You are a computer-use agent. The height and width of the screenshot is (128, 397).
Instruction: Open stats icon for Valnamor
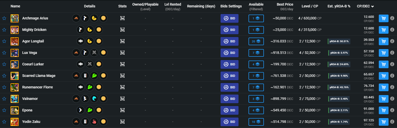click(123, 99)
